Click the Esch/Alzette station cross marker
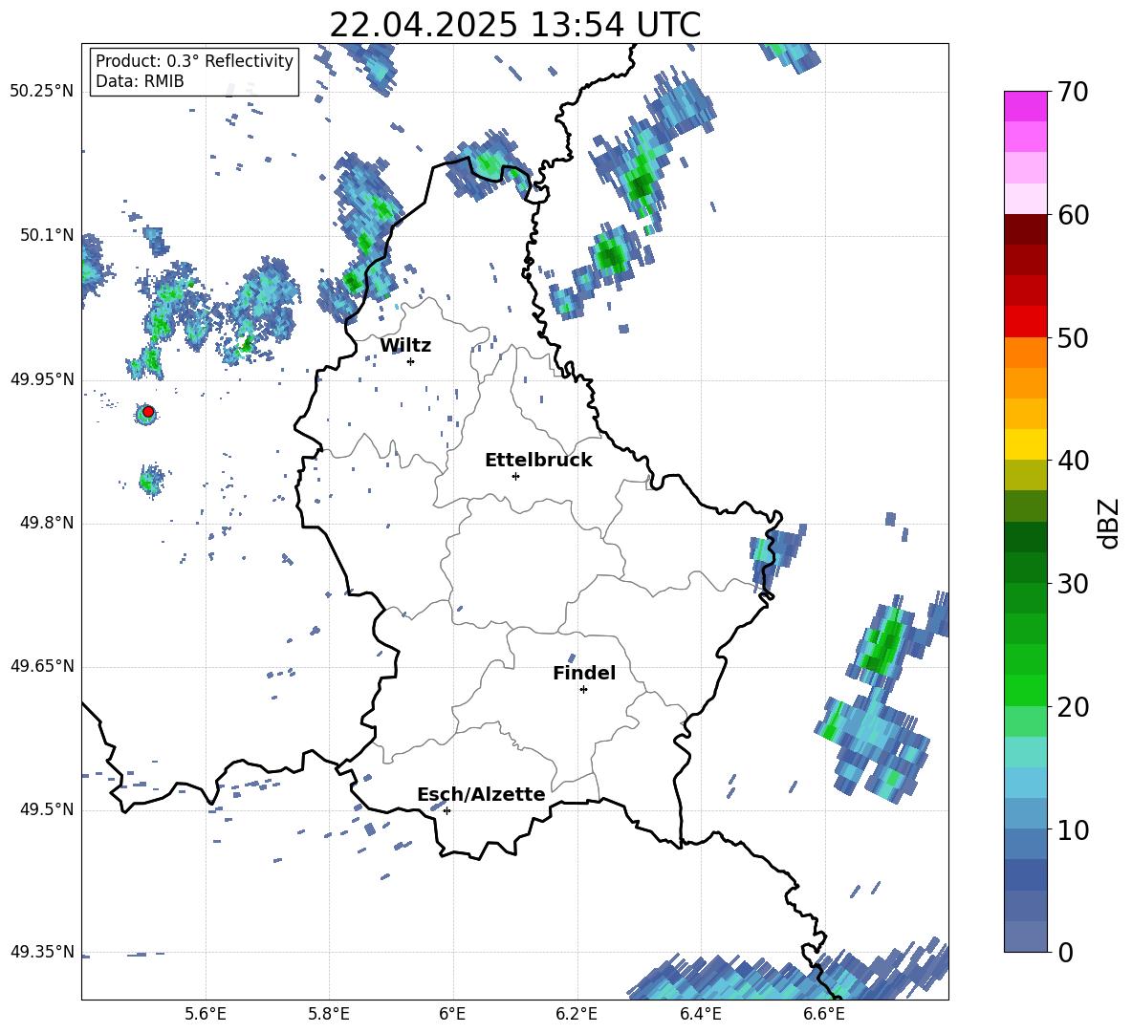 click(x=446, y=810)
